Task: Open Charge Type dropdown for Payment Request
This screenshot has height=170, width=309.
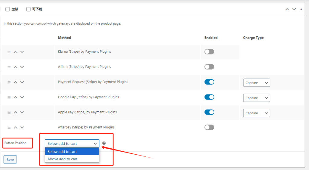Action: coord(256,83)
